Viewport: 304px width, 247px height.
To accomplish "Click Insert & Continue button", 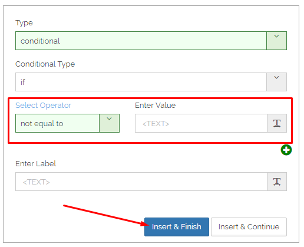I will (249, 227).
